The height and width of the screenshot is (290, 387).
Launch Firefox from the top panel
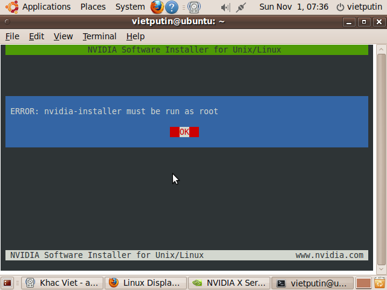157,7
